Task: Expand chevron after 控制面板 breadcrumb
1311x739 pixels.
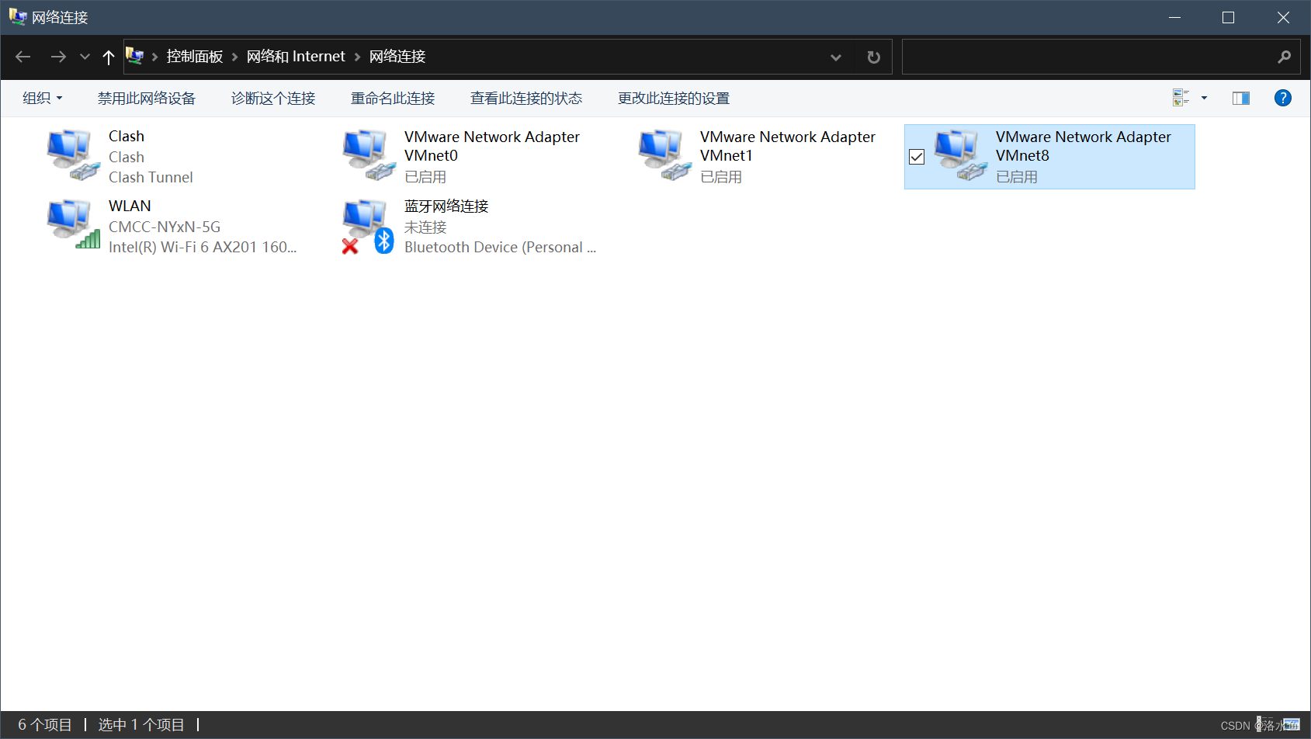Action: [234, 57]
